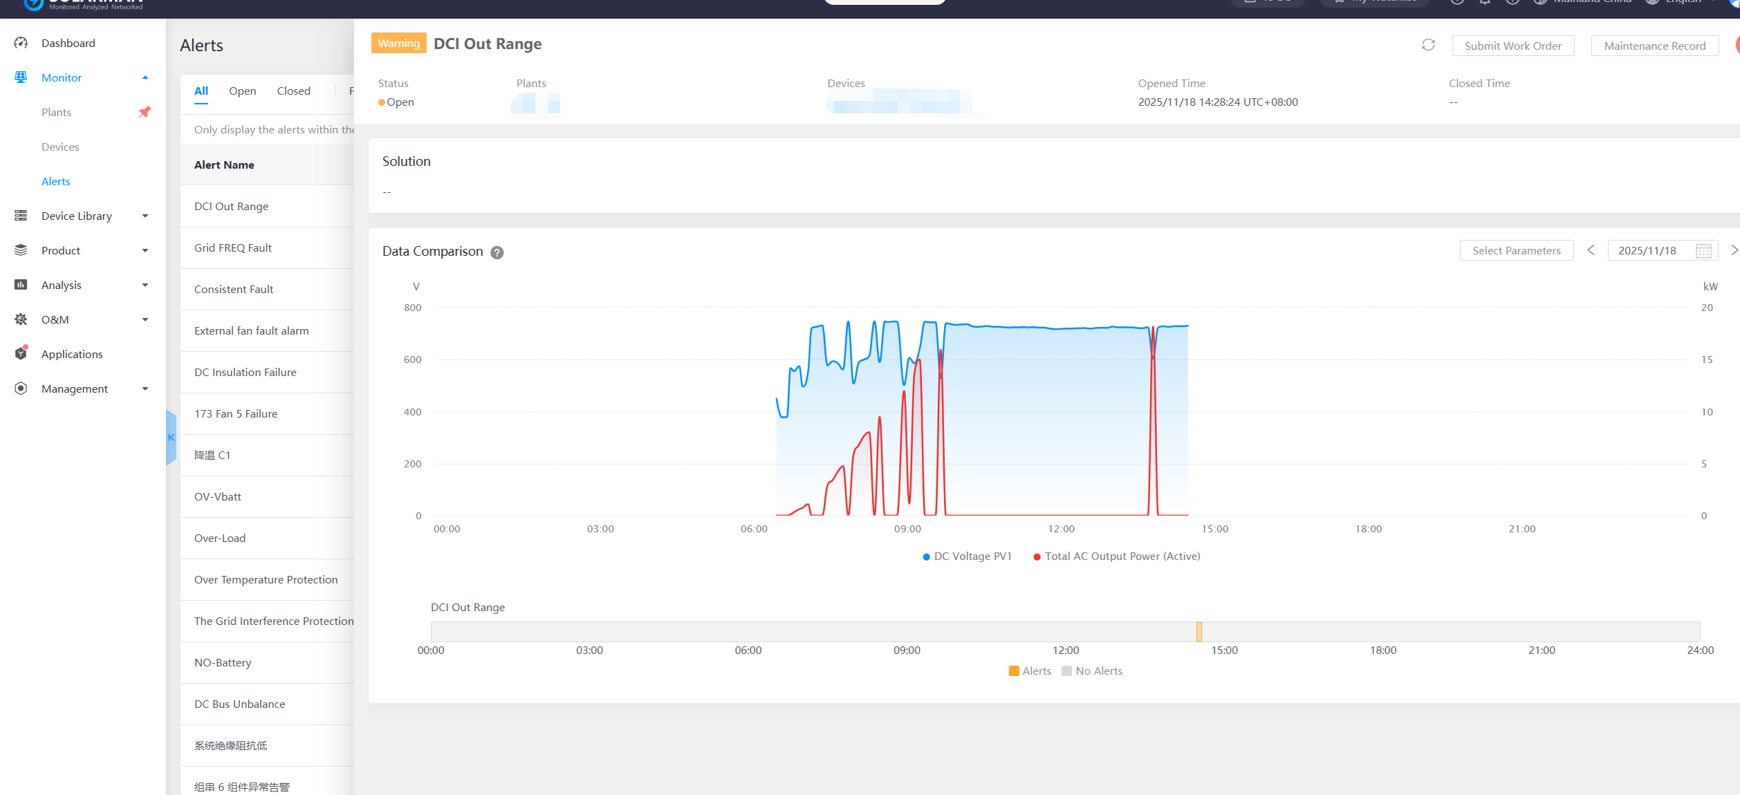Click the Dashboard gauge icon in sidebar

click(x=21, y=43)
